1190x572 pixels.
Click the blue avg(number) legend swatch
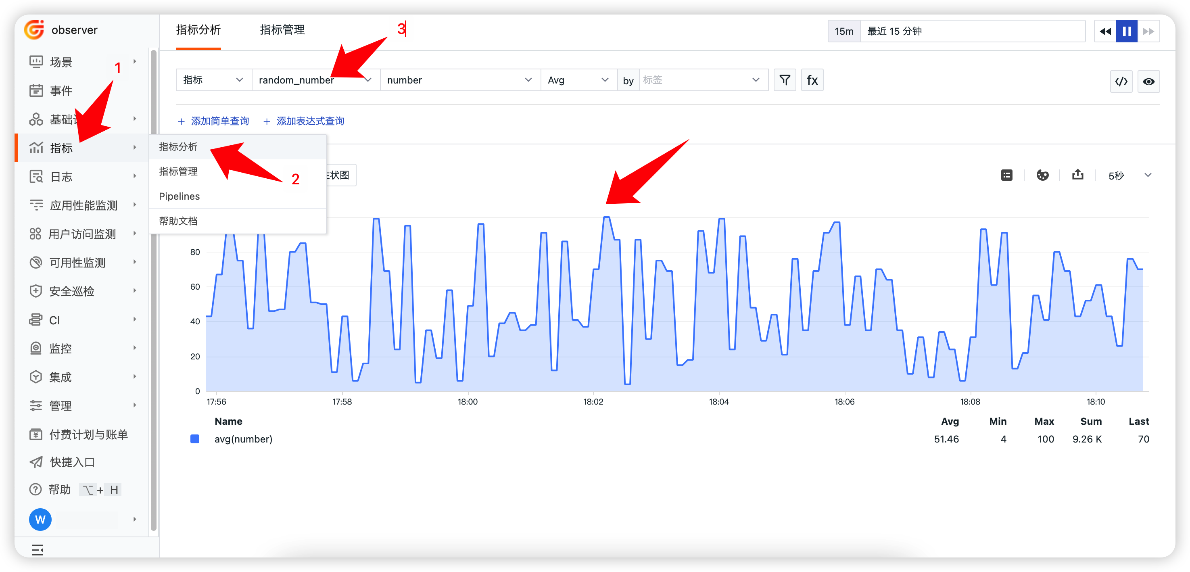(195, 439)
